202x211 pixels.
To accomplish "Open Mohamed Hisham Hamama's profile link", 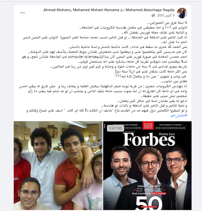I will 96,10.
